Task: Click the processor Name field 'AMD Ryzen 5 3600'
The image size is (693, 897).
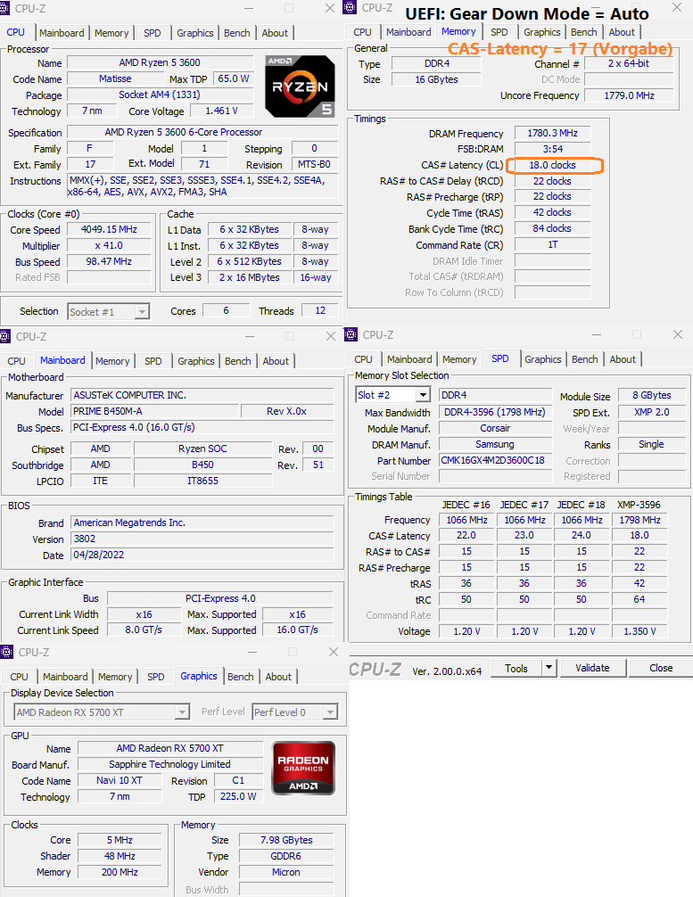Action: point(161,62)
